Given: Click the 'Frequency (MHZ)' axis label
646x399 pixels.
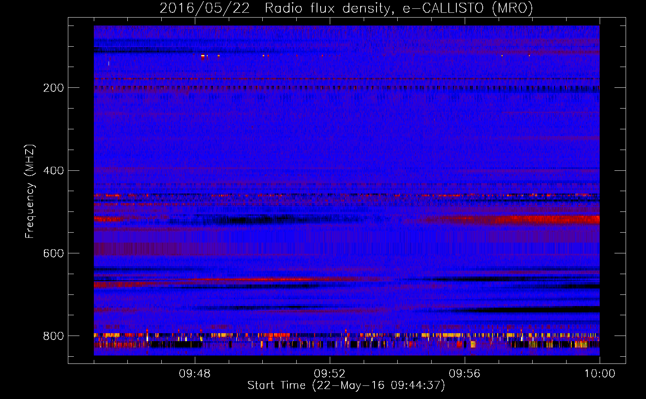Looking at the screenshot, I should [30, 192].
